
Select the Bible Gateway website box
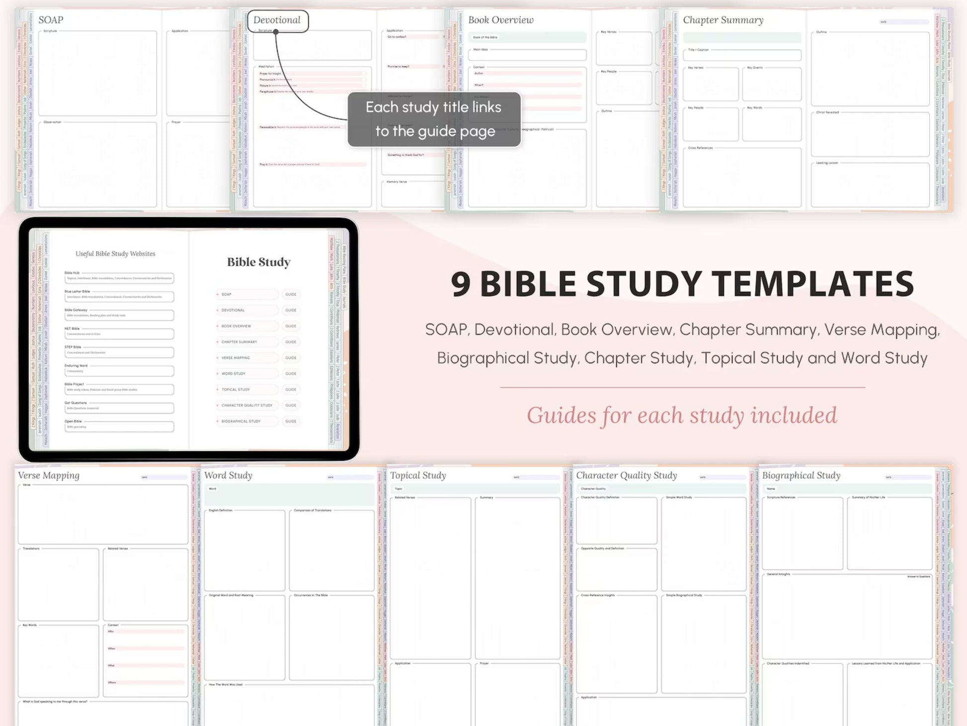click(x=118, y=315)
